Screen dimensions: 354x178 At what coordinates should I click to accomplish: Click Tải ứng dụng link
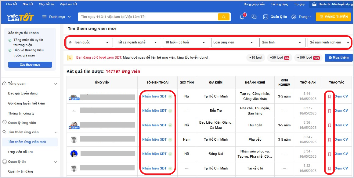click(x=280, y=4)
